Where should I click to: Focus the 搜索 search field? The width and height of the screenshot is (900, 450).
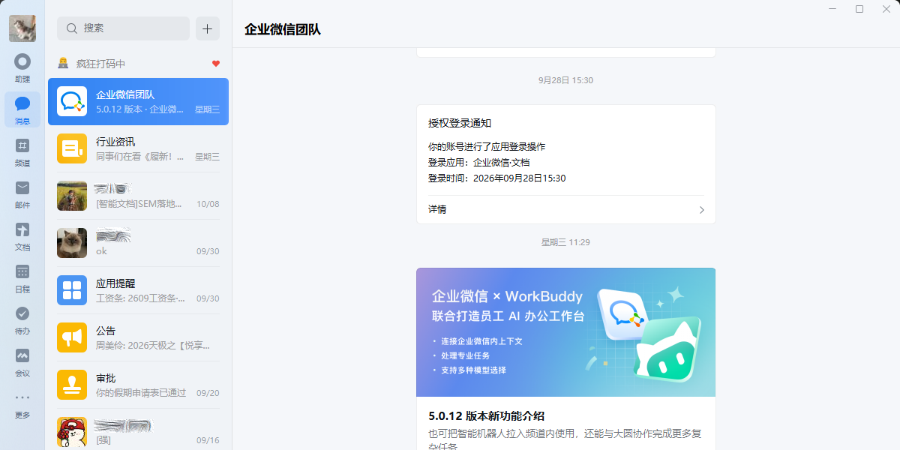(x=123, y=28)
